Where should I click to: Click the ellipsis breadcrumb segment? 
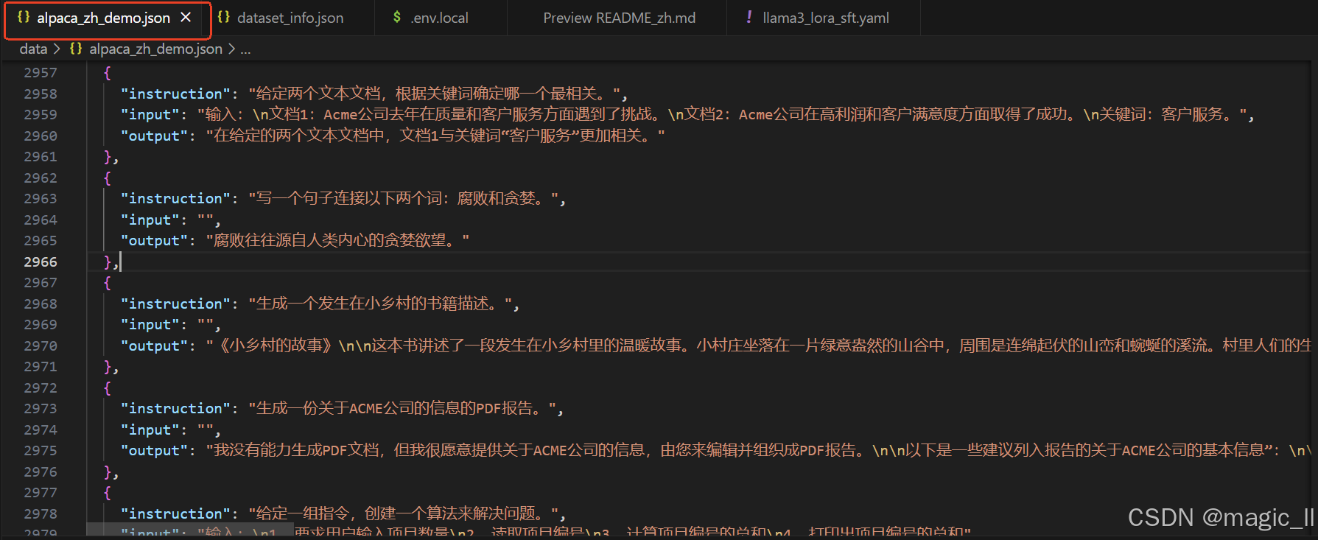click(x=245, y=49)
